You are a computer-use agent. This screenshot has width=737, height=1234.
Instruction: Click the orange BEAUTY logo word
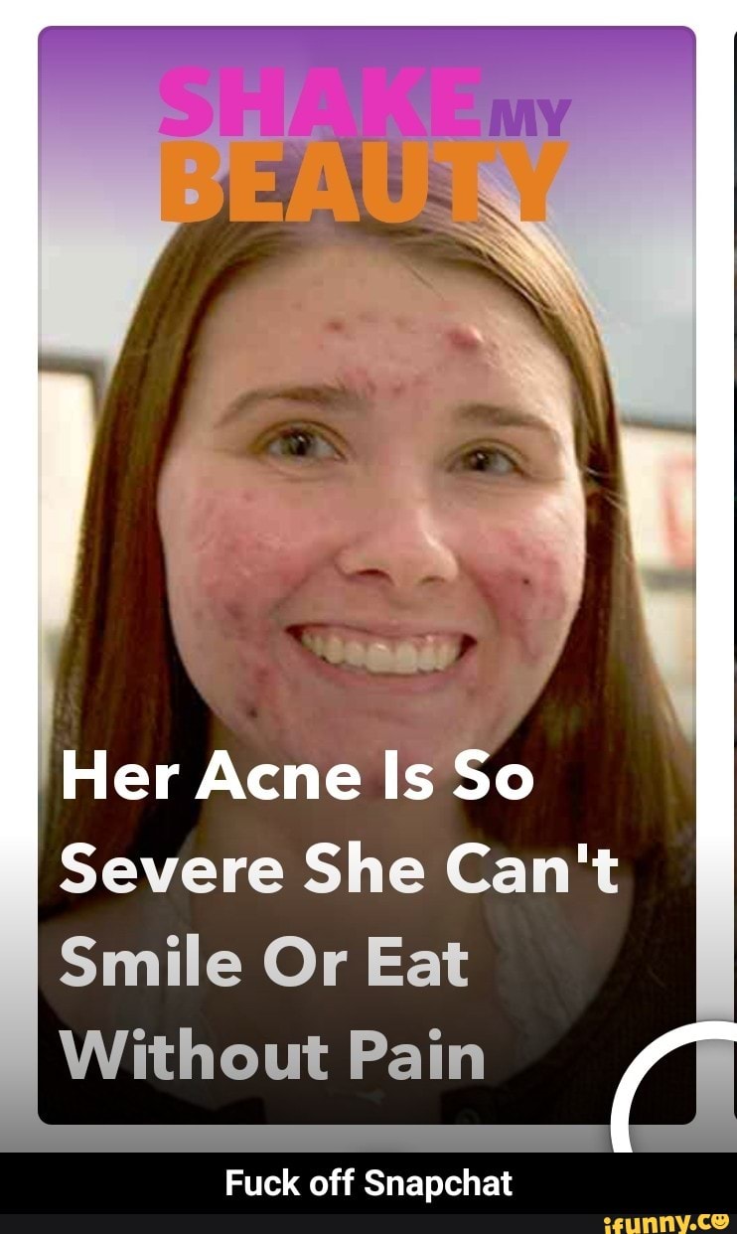(364, 182)
